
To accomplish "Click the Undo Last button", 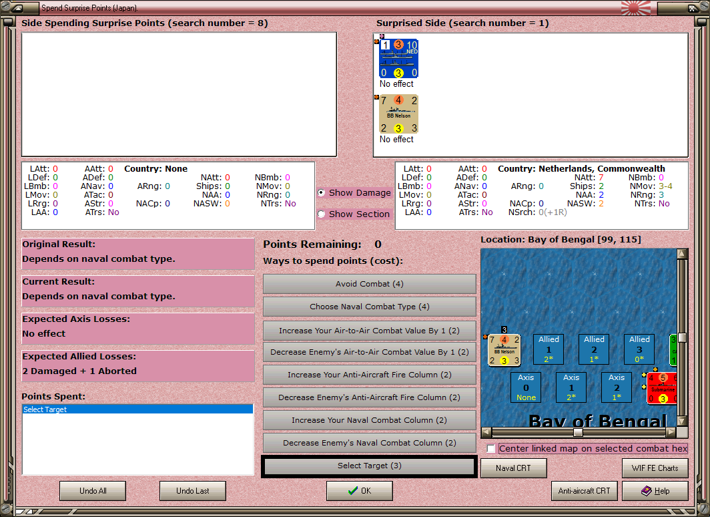I will point(192,491).
